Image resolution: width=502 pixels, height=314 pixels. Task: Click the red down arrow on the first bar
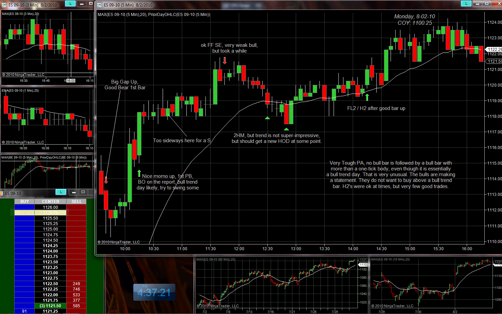(106, 180)
